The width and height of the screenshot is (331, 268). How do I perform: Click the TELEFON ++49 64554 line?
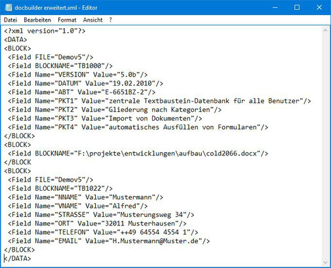point(103,232)
